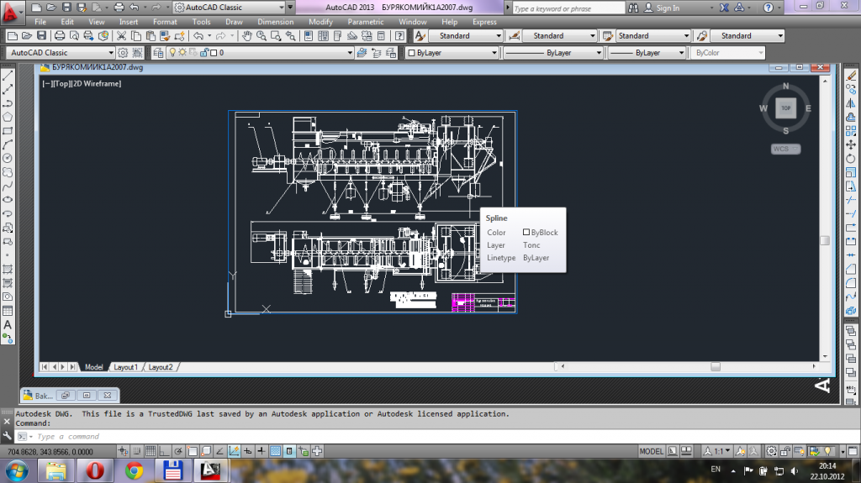
Task: Open the AutoCAD application menu button
Action: pyautogui.click(x=11, y=12)
